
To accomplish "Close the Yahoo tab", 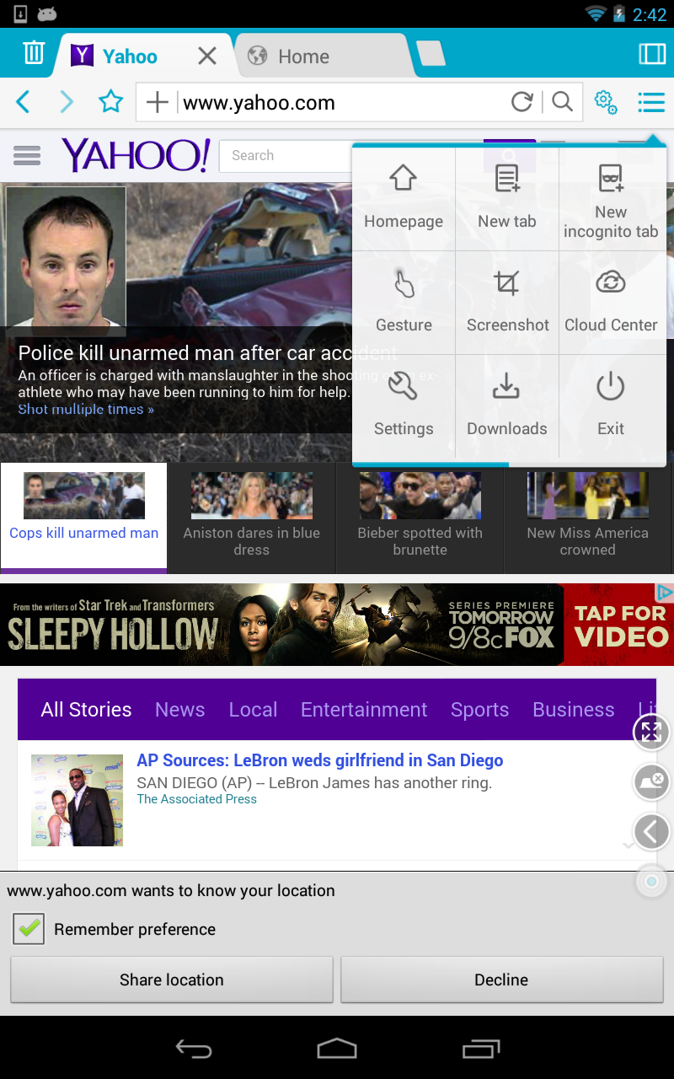I will pos(207,56).
